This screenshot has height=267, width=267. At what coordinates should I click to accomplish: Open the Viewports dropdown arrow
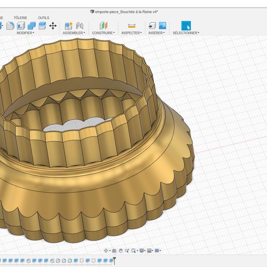pos(160,251)
